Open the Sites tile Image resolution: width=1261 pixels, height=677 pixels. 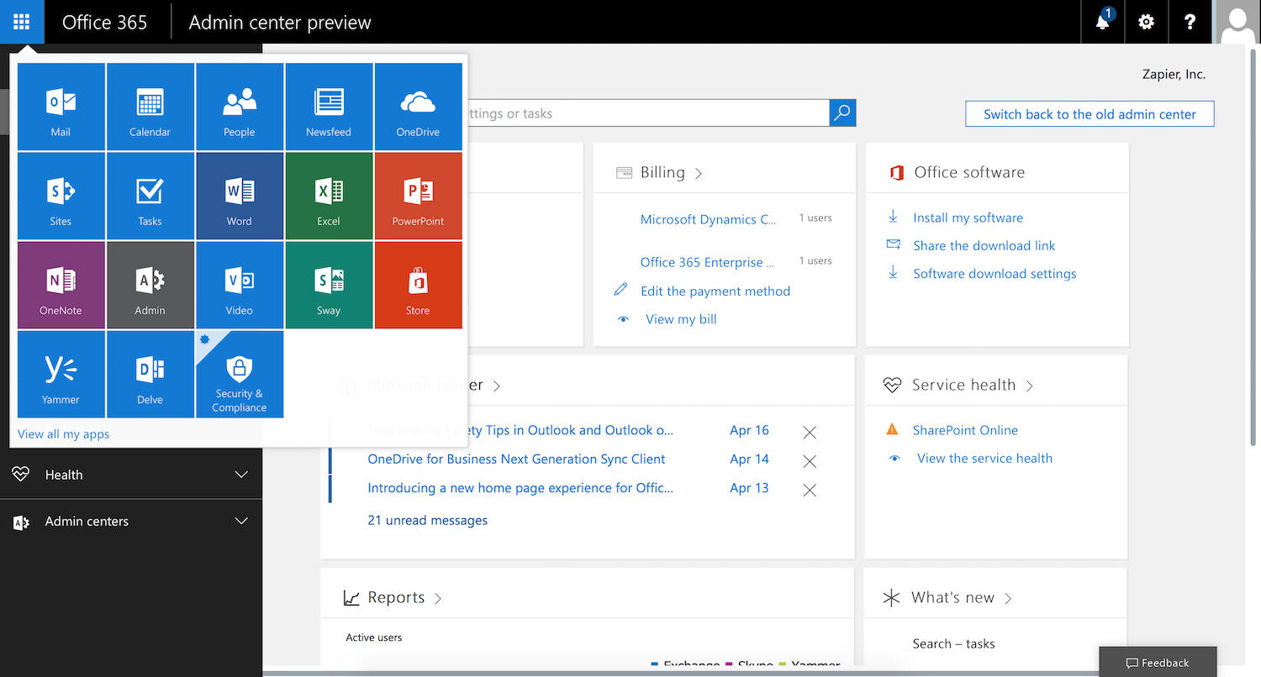tap(61, 196)
